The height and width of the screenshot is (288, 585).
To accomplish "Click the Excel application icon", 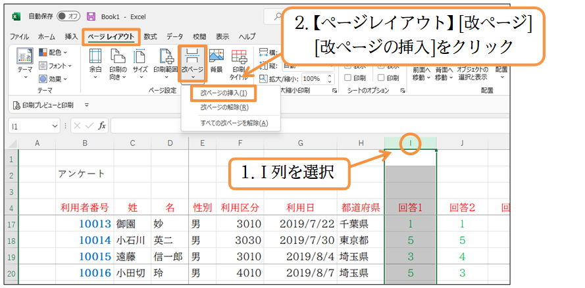I will click(x=16, y=16).
